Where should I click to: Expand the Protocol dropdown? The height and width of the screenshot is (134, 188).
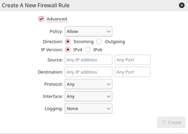coord(88,84)
